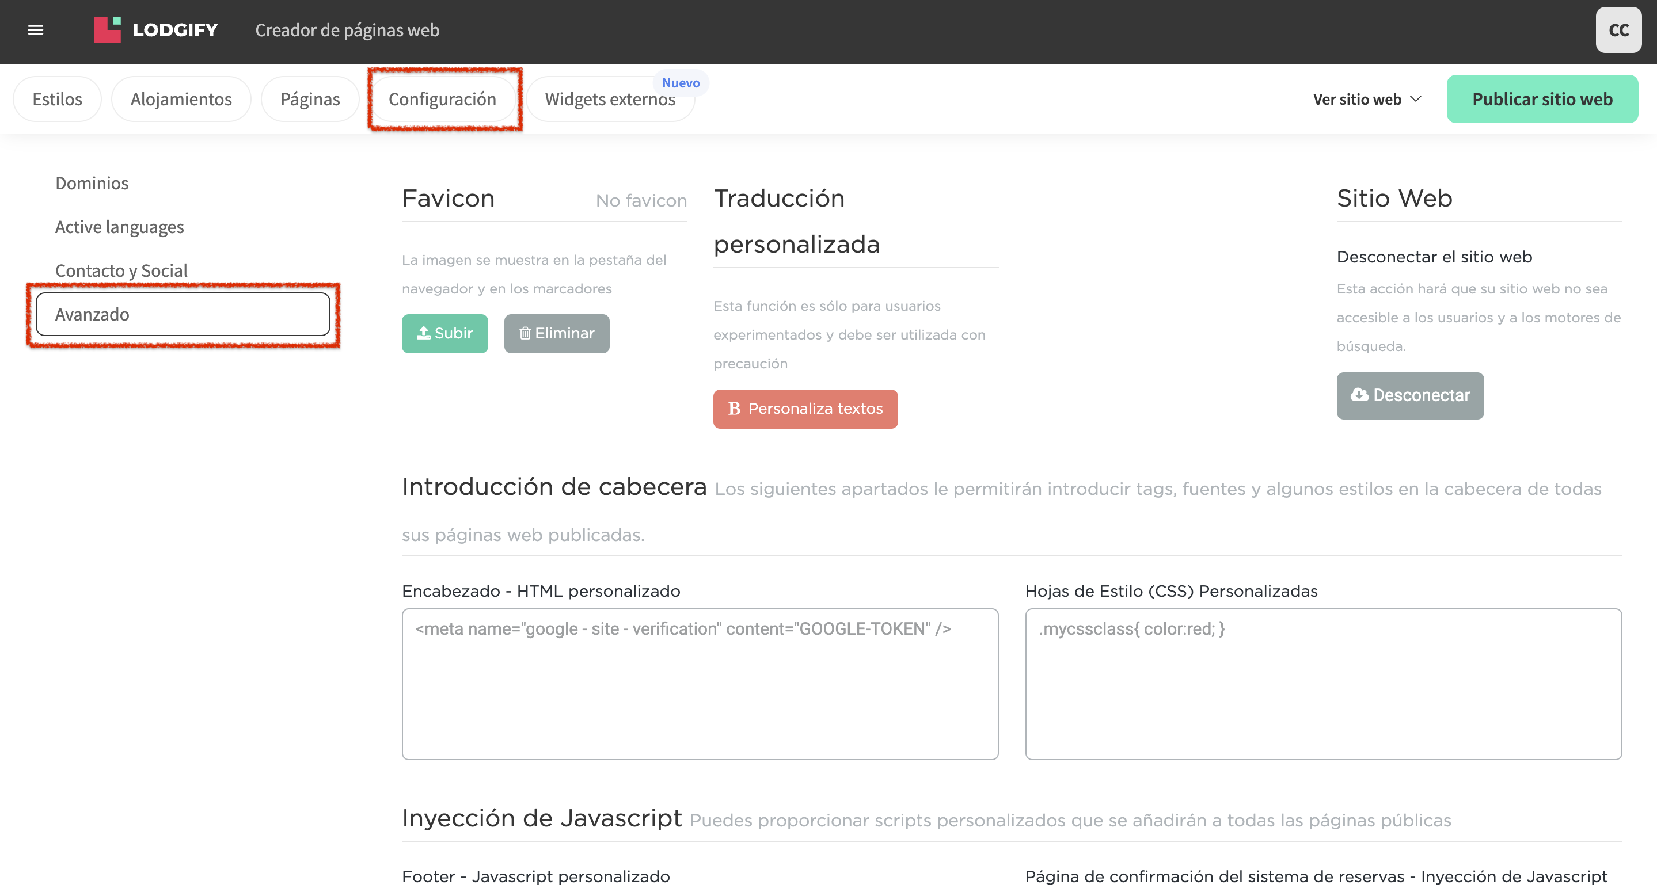Open Active languages settings
Image resolution: width=1657 pixels, height=892 pixels.
pyautogui.click(x=119, y=226)
